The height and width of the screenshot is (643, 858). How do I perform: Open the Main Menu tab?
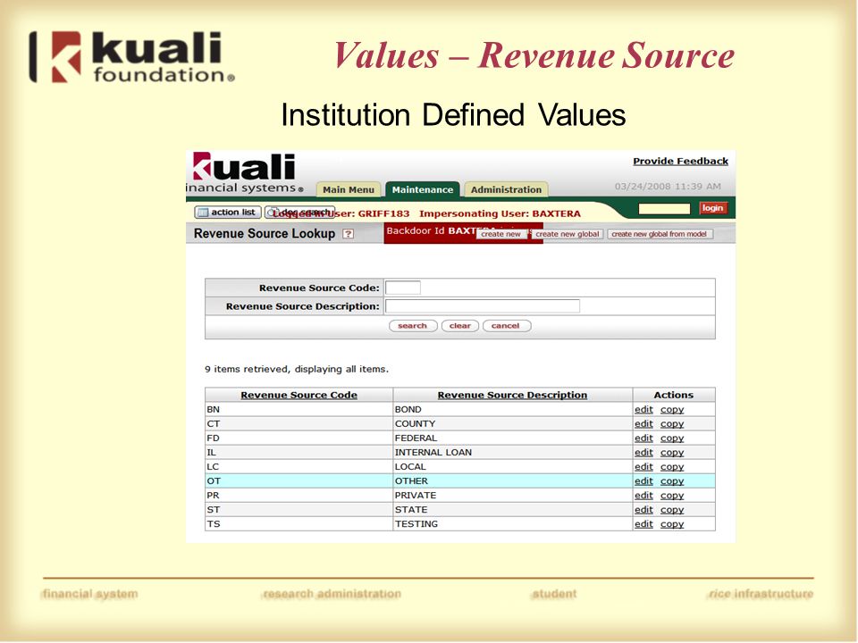(x=348, y=189)
